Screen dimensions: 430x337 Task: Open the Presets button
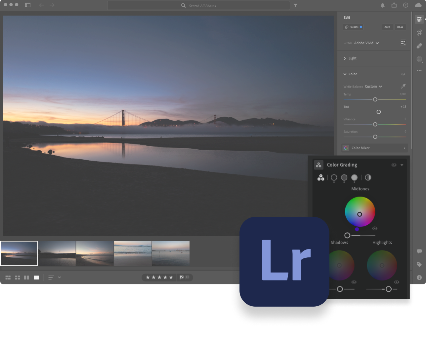tap(353, 27)
